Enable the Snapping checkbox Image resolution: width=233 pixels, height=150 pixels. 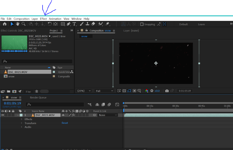click(142, 24)
